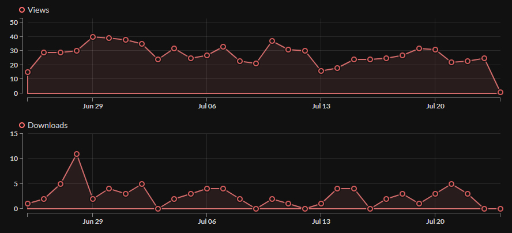Select the Views point on Jul 06
Screen dimensions: 512x233
tap(206, 55)
